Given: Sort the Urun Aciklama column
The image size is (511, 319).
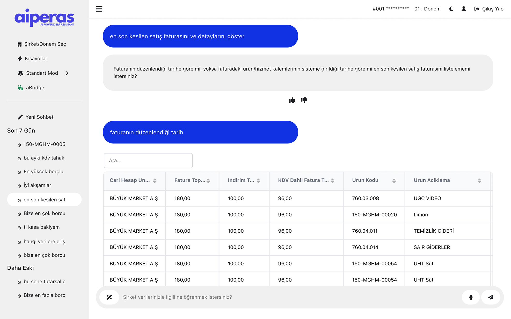Looking at the screenshot, I should point(479,181).
